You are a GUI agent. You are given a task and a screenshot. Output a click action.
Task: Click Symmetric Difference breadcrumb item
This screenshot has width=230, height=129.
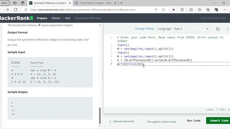[88, 18]
